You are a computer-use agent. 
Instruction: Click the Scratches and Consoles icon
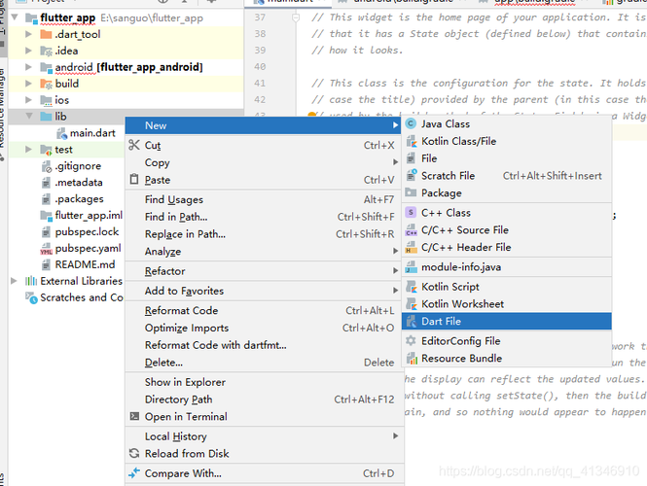point(31,297)
